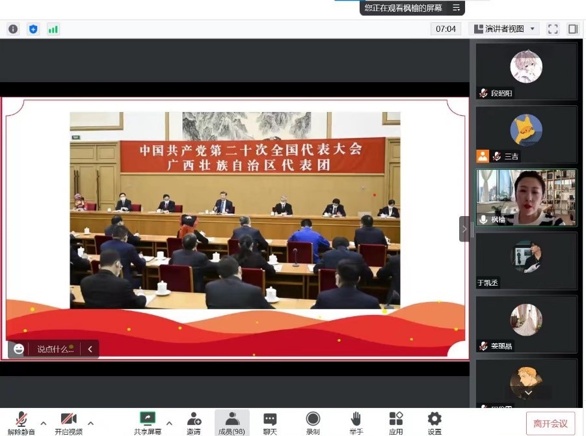This screenshot has width=586, height=436.
Task: Start sharing screen with 共享屏幕
Action: point(148,423)
